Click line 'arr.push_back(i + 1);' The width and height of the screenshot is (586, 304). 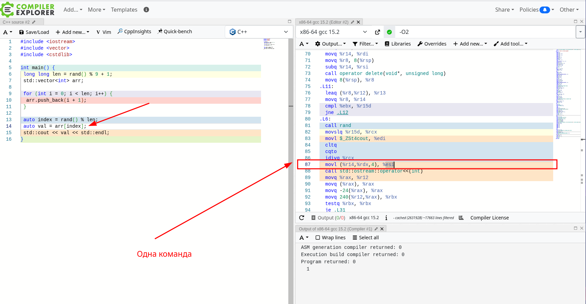pyautogui.click(x=56, y=100)
